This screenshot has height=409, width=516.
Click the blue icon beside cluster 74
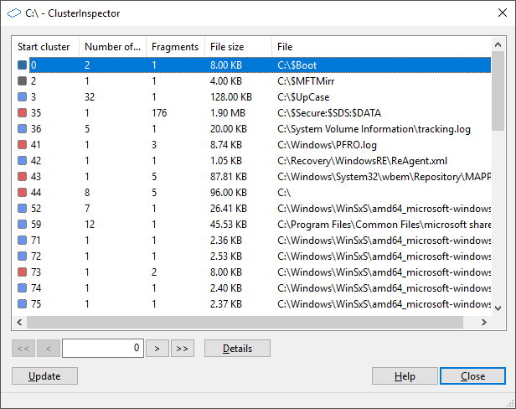22,287
